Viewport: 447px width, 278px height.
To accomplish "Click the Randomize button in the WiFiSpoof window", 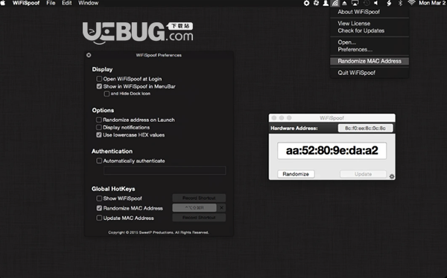I will click(x=296, y=174).
